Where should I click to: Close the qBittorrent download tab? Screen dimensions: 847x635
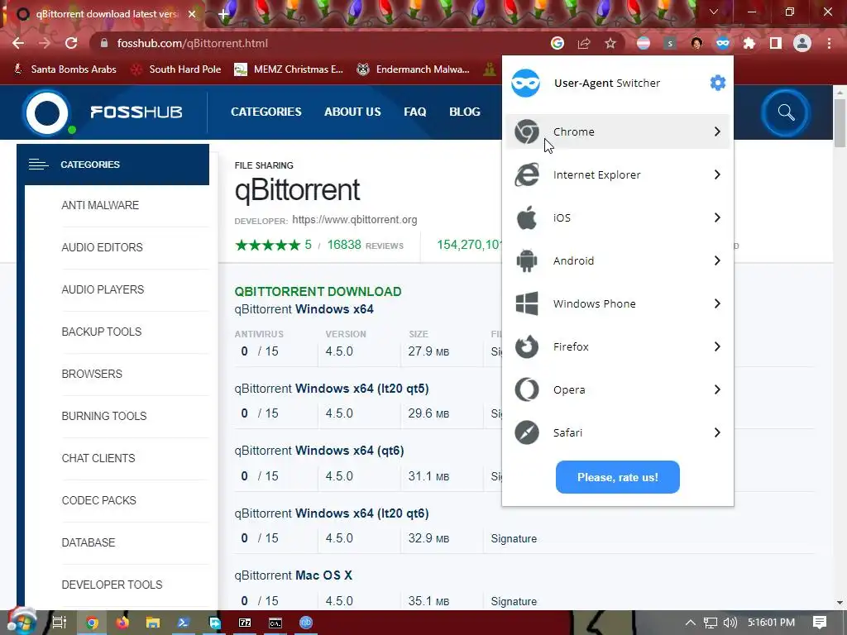click(192, 14)
